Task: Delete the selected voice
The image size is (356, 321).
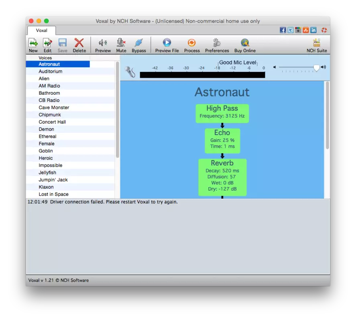Action: pyautogui.click(x=79, y=45)
